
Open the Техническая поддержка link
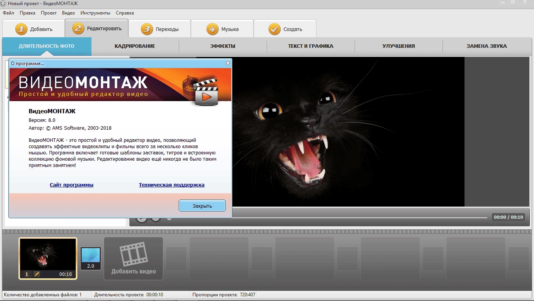172,185
